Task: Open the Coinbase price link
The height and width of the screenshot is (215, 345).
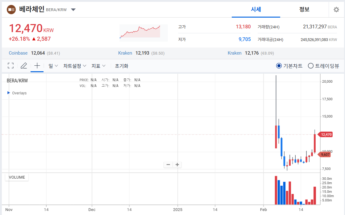Action: [18, 53]
